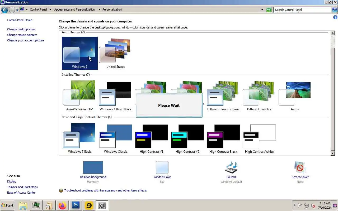Select the Windows 7 Aero theme
The image size is (338, 211).
[x=80, y=53]
